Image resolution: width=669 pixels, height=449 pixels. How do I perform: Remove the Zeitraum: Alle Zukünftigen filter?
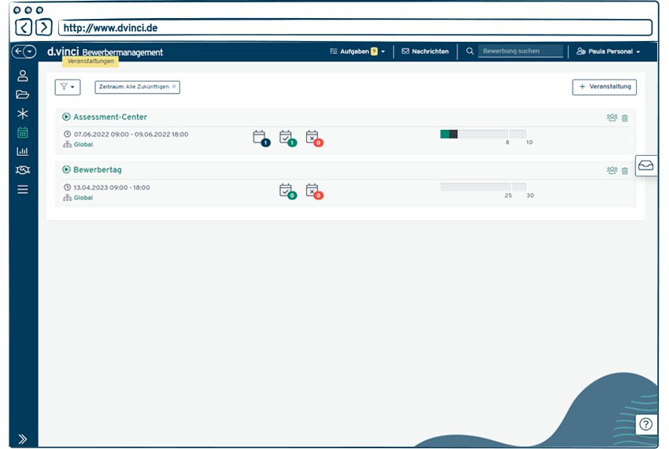pos(174,87)
